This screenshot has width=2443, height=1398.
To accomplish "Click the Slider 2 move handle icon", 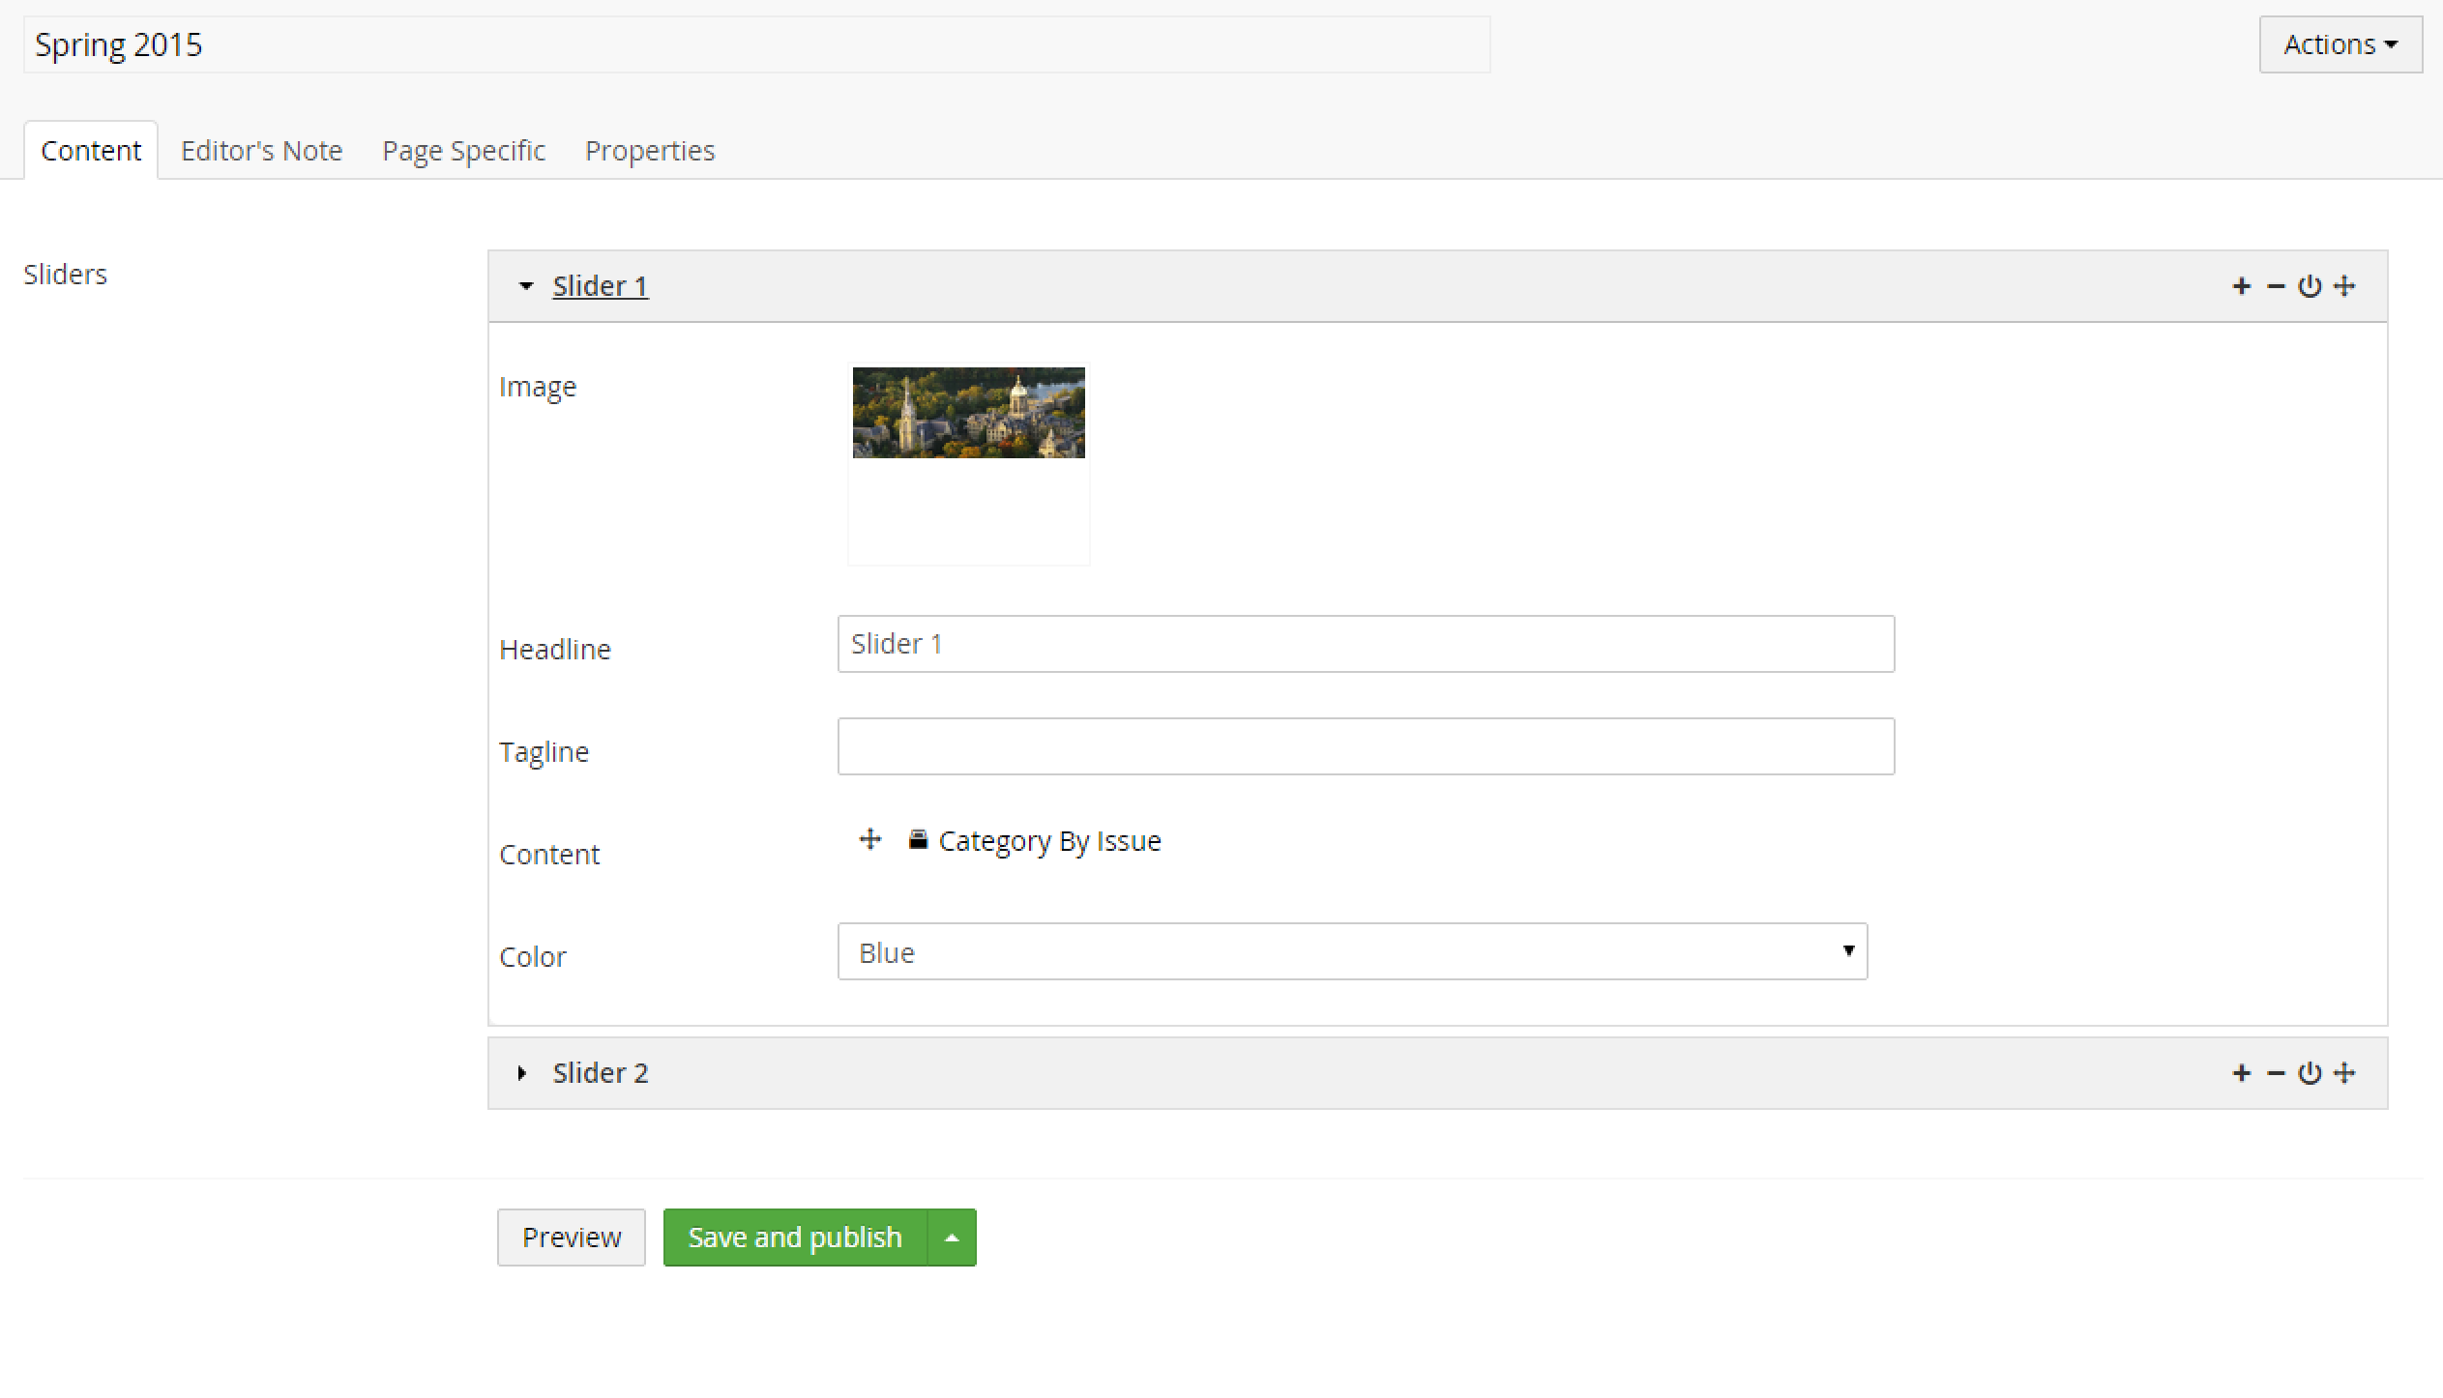I will 2344,1073.
